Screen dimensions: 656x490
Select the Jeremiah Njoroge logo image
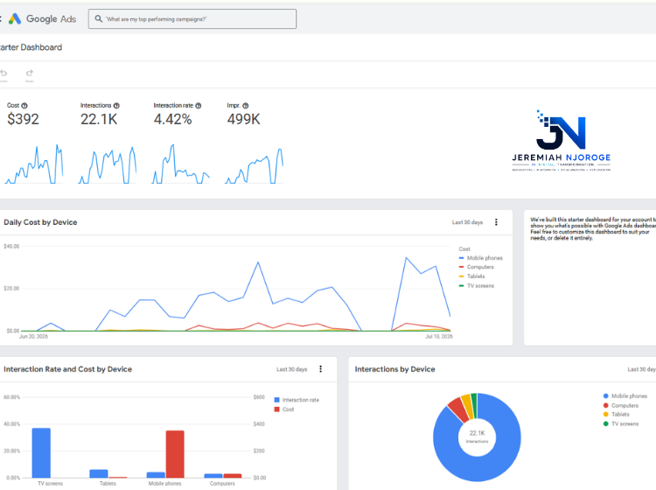[x=561, y=141]
